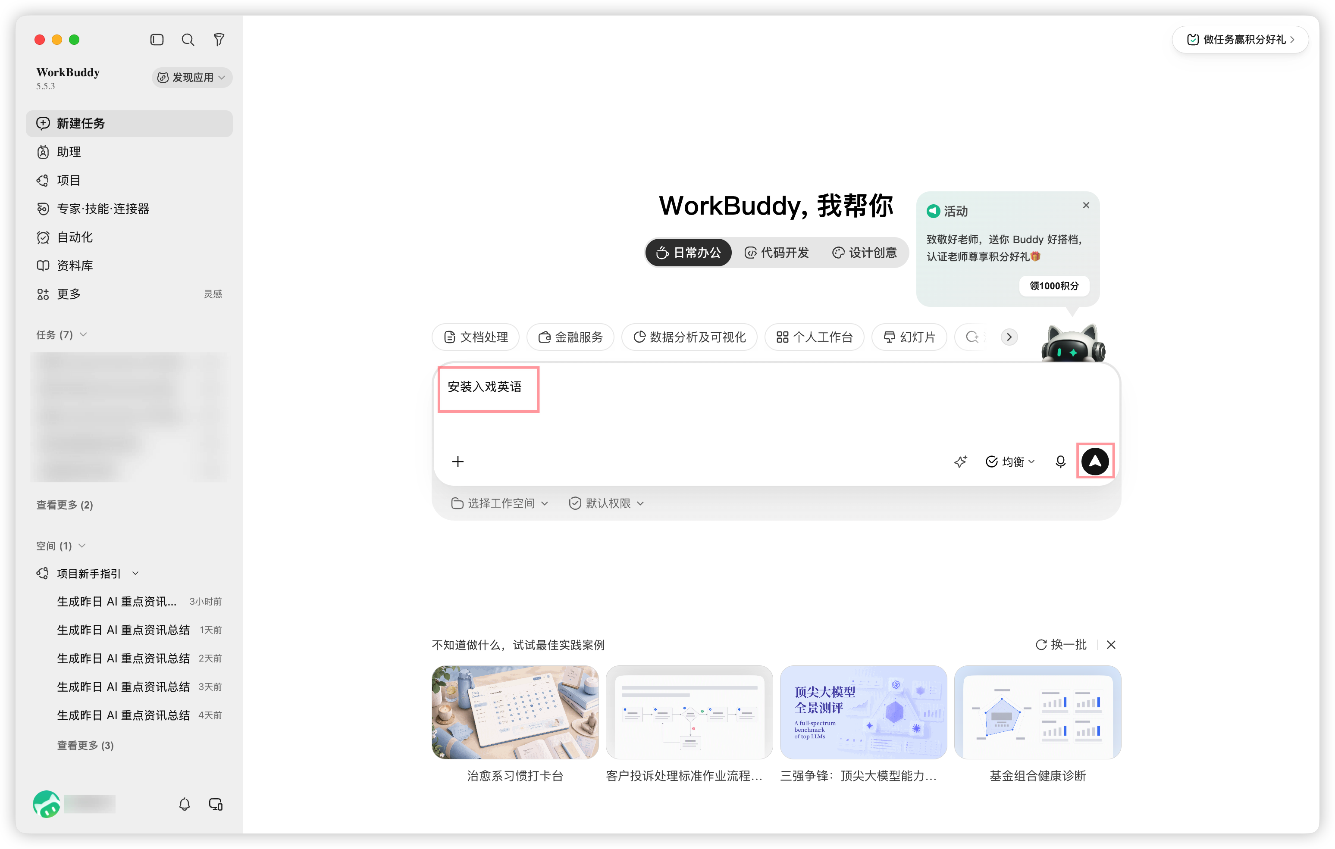
Task: Open 专家·技能·连接器 in sidebar
Action: coord(129,208)
